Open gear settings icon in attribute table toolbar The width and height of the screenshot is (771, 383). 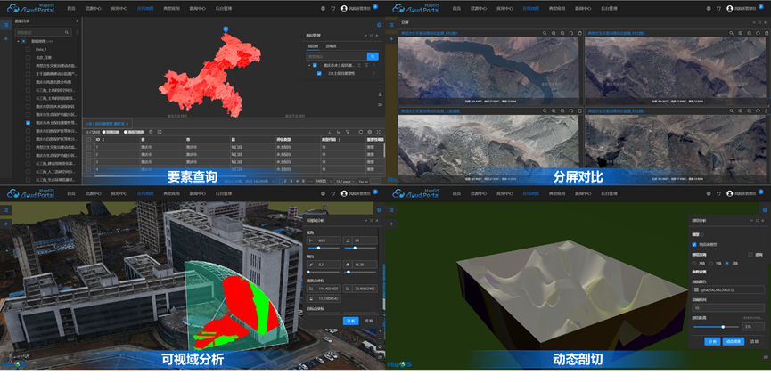(x=370, y=132)
